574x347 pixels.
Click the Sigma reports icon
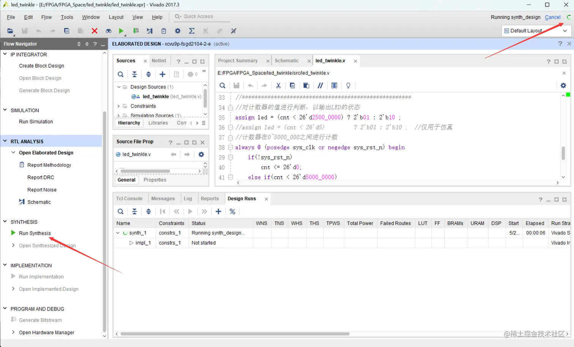tap(192, 31)
